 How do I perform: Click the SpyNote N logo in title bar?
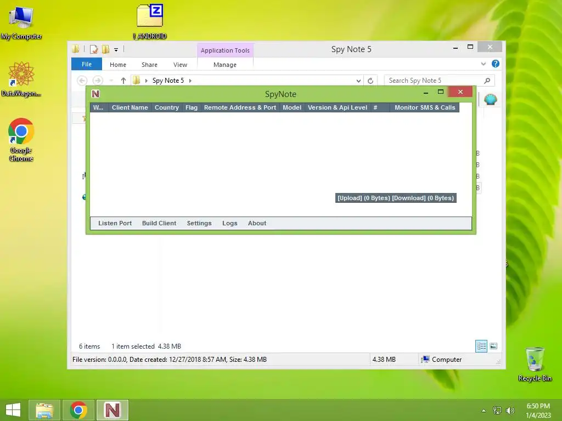click(95, 94)
